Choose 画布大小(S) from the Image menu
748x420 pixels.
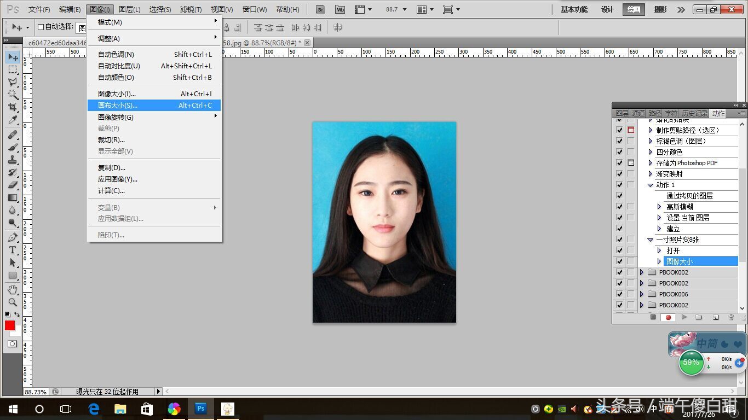click(x=118, y=106)
